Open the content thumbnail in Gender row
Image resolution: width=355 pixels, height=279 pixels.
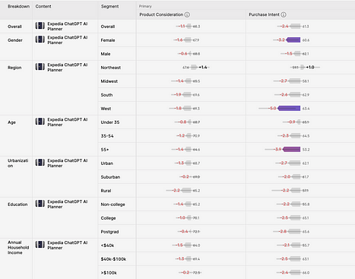pos(40,40)
